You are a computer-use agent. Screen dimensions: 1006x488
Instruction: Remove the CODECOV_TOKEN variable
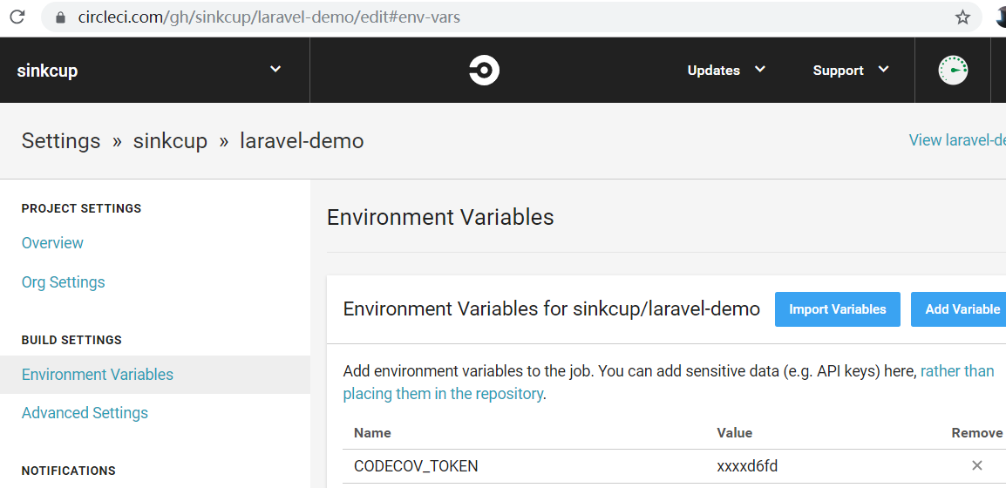click(976, 465)
